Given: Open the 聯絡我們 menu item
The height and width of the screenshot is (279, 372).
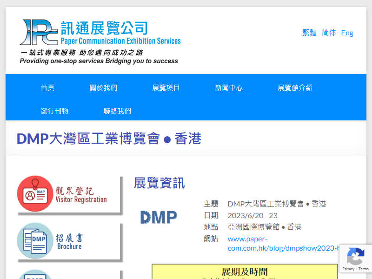Looking at the screenshot, I should (117, 111).
